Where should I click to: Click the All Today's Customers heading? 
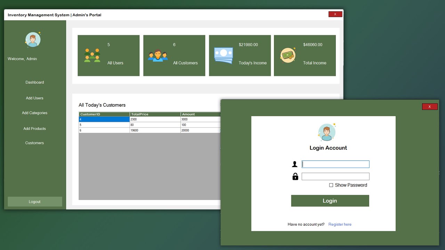(102, 105)
